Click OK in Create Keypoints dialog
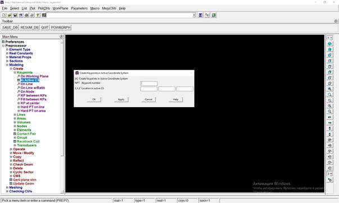The height and width of the screenshot is (203, 339). click(94, 99)
